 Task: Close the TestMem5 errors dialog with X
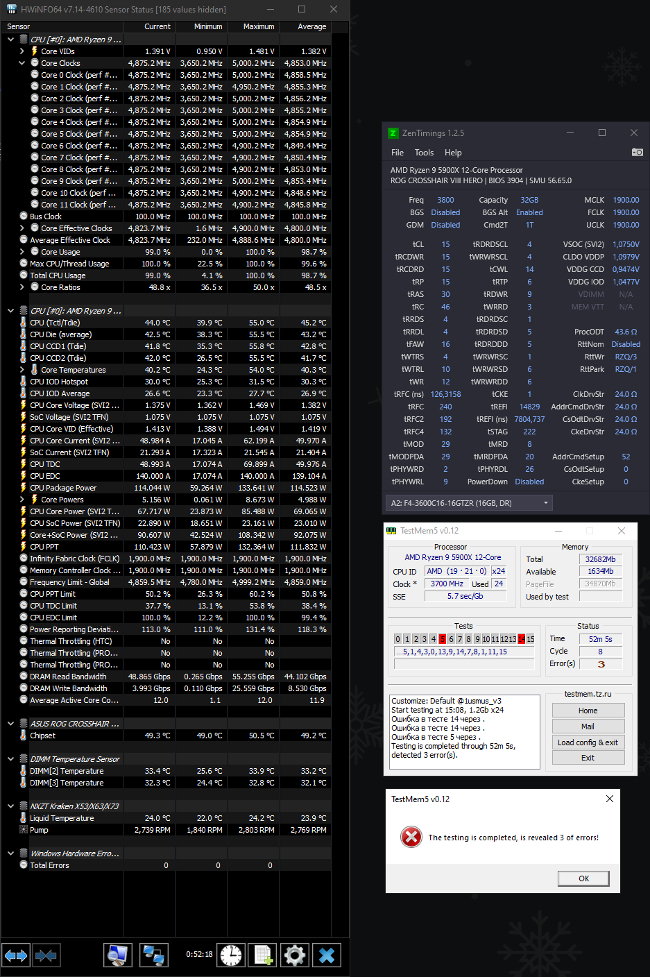(610, 799)
